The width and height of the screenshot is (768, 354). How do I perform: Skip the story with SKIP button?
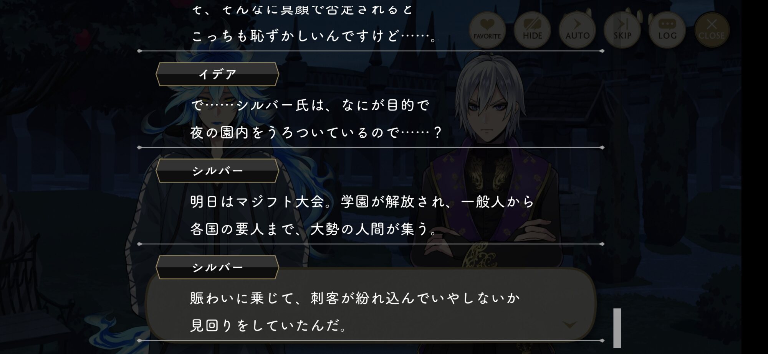pyautogui.click(x=622, y=30)
